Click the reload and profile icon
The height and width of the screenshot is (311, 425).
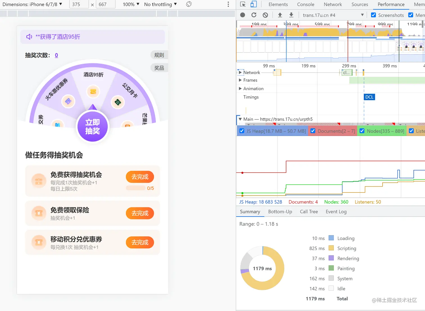[254, 15]
